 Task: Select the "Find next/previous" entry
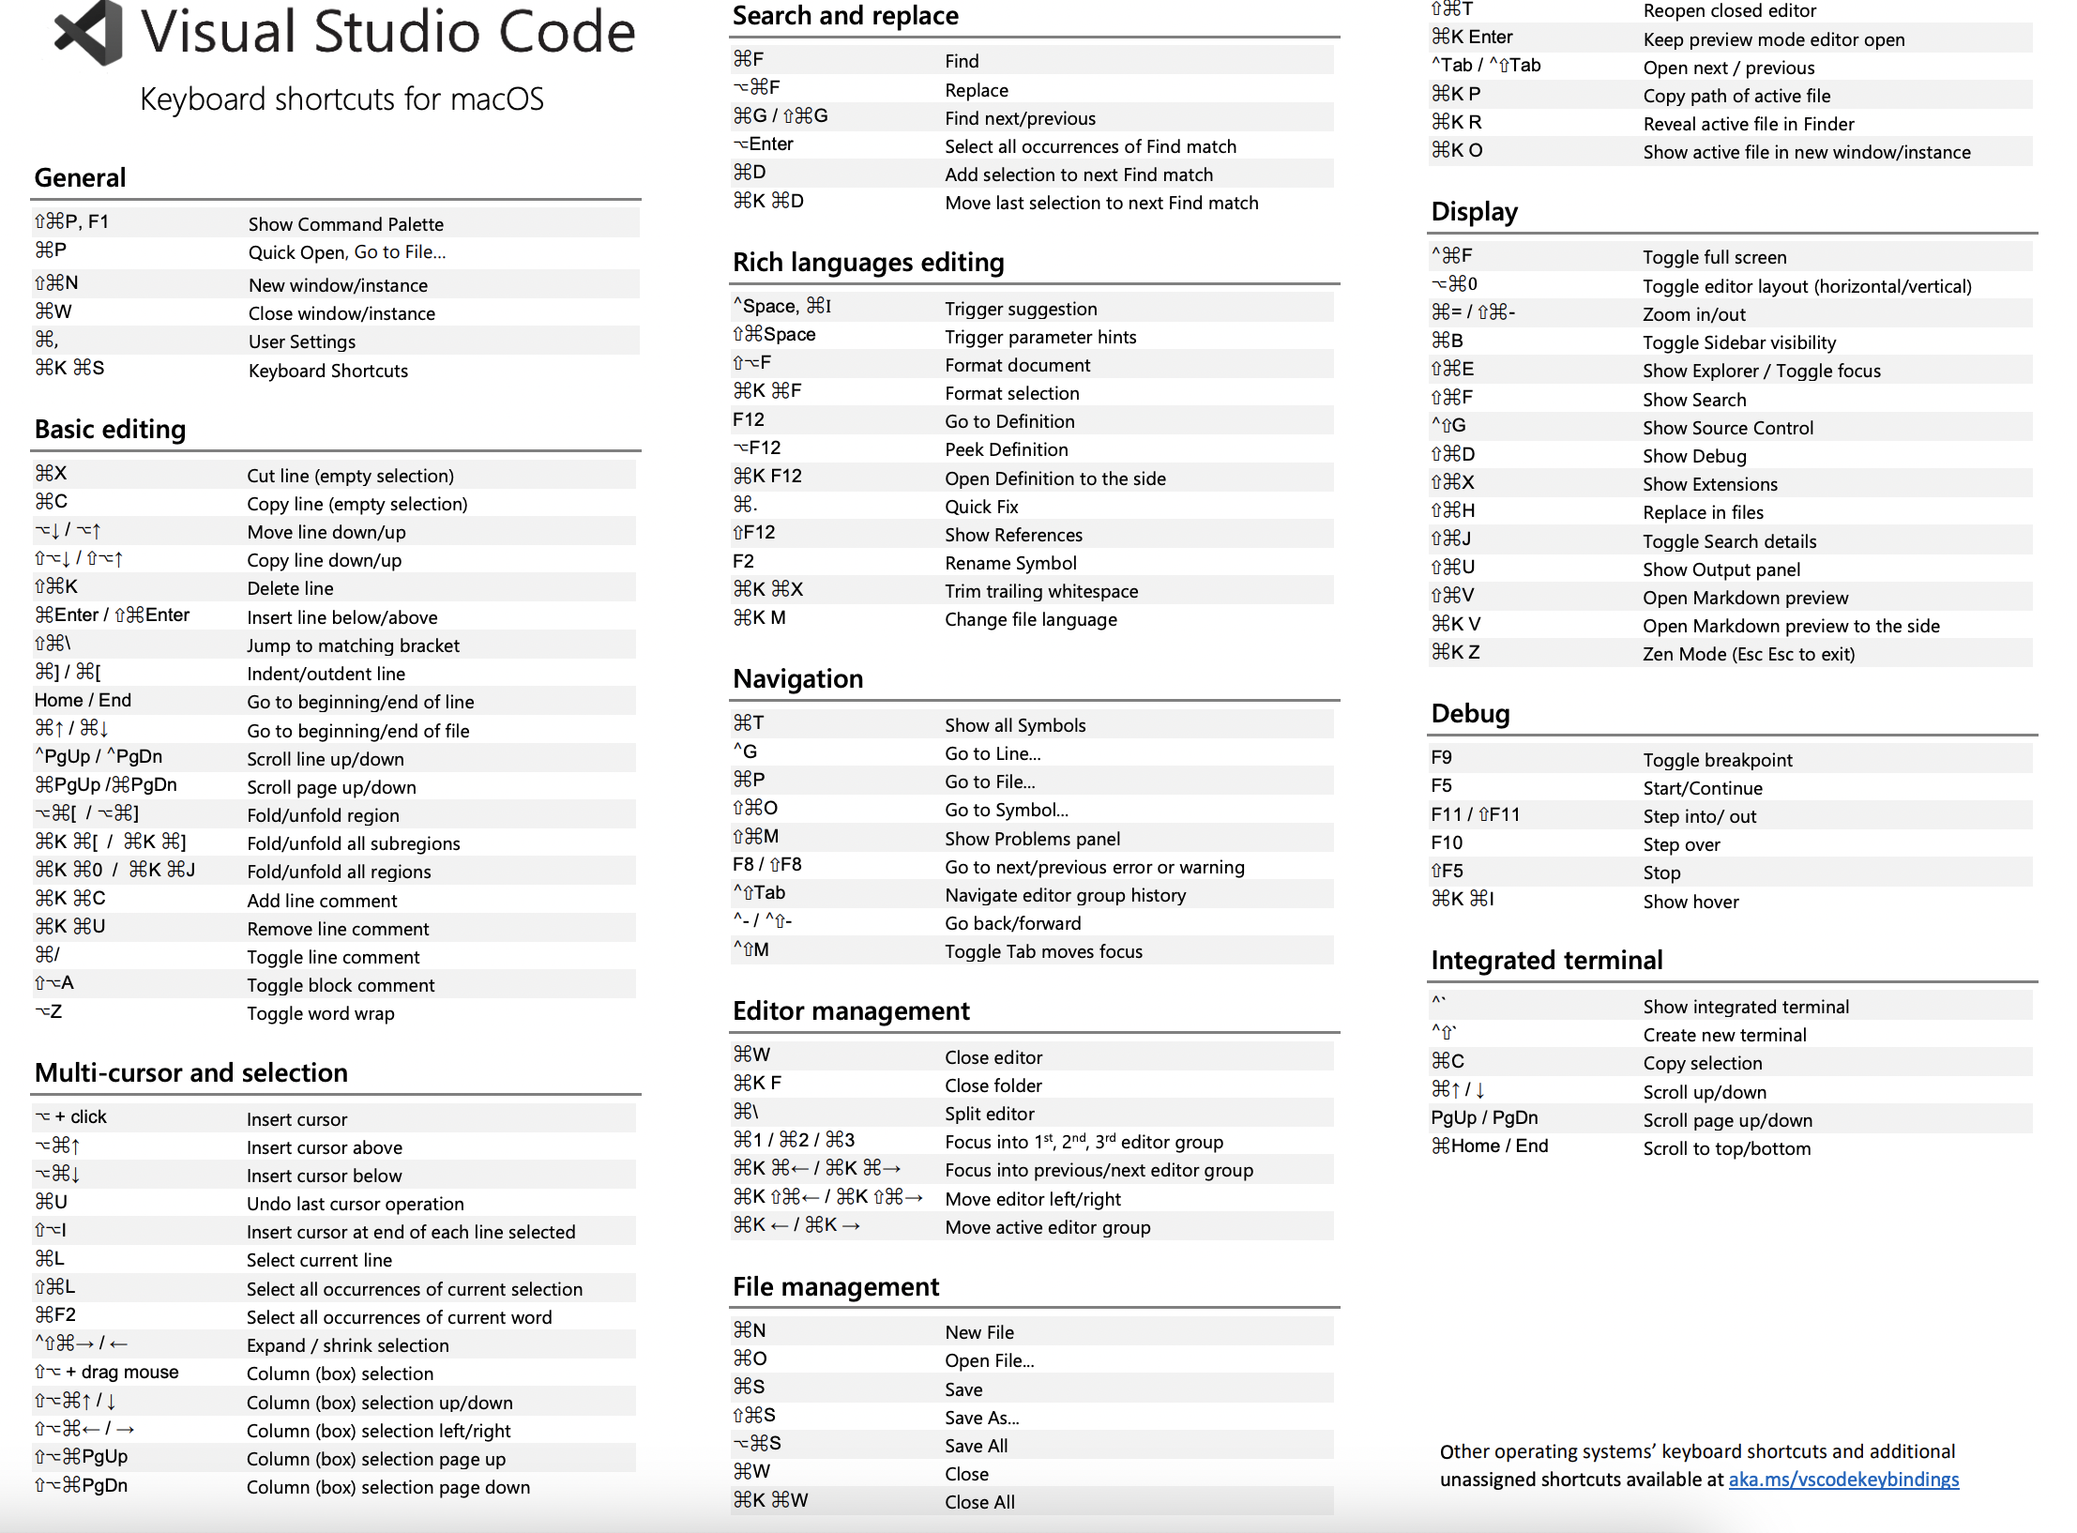pos(1021,118)
